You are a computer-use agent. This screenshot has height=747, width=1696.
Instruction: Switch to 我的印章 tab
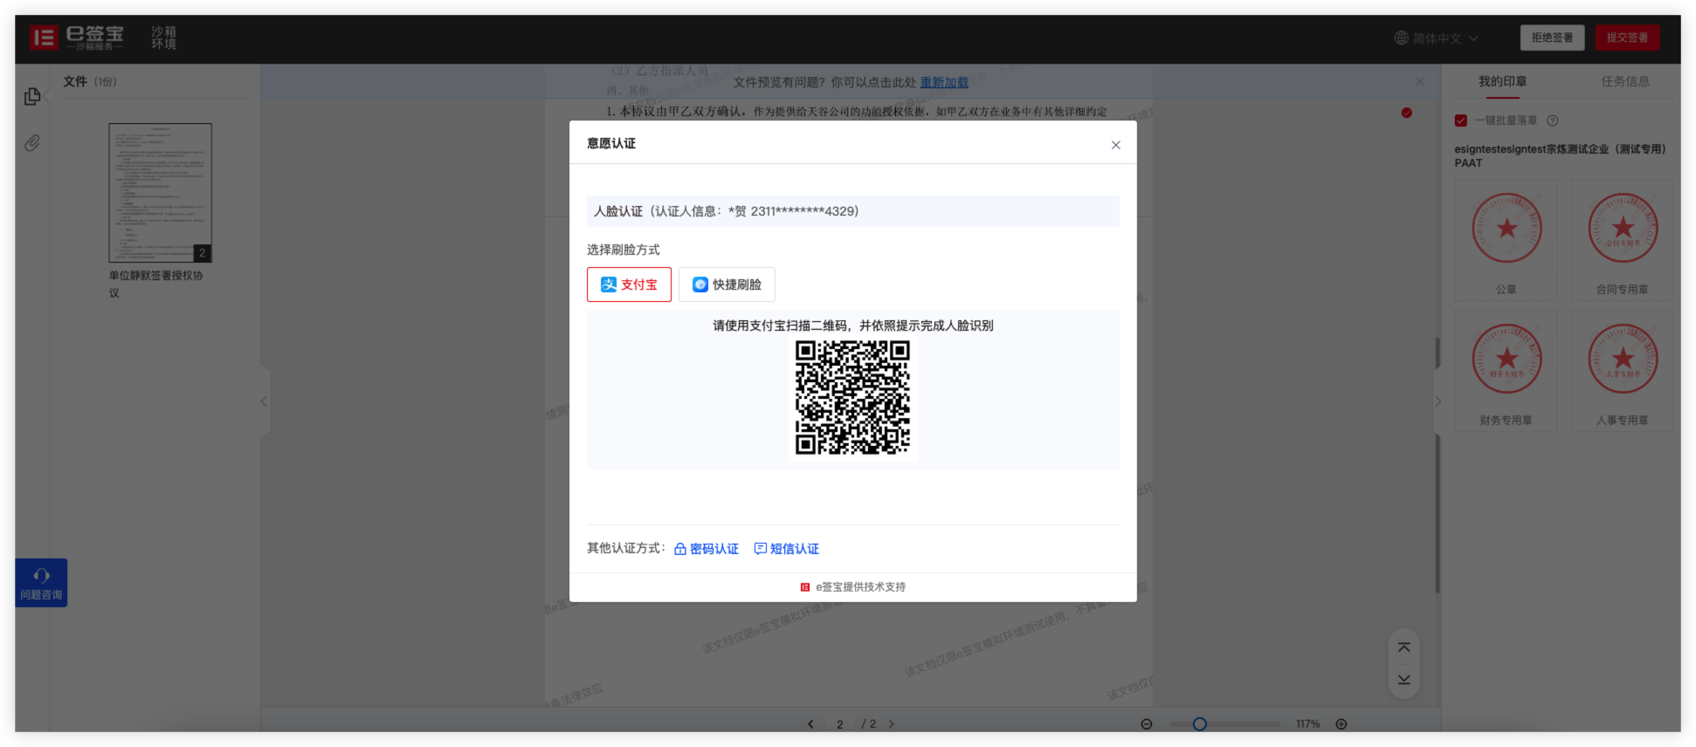tap(1502, 81)
